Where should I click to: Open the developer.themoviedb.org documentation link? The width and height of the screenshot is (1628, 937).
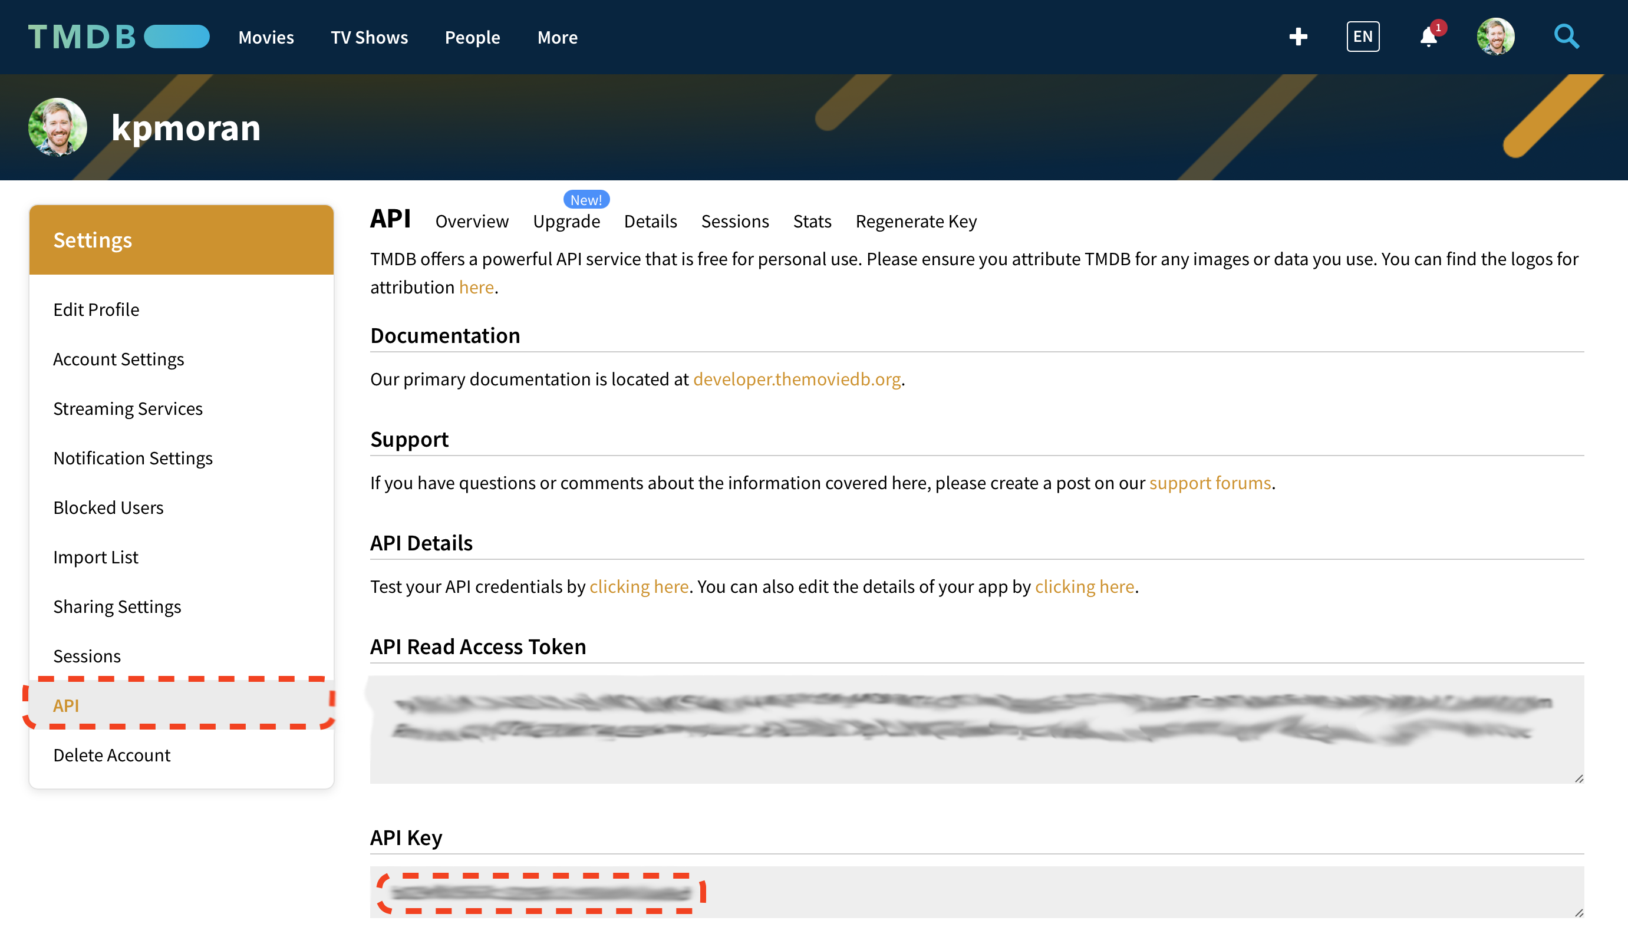[797, 380]
